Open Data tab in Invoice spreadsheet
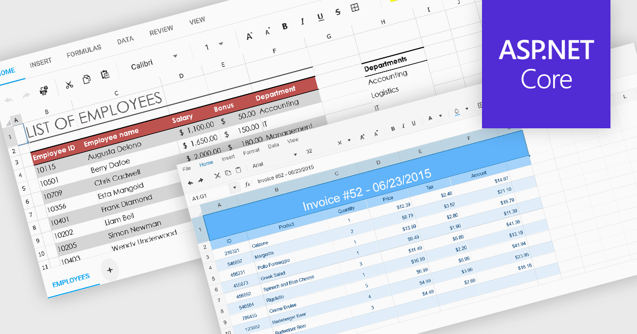637x334 pixels. (x=273, y=146)
